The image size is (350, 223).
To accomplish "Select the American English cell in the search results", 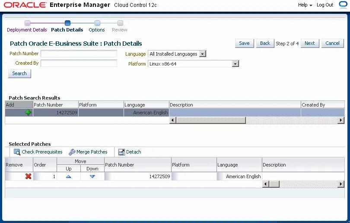I will [x=146, y=113].
